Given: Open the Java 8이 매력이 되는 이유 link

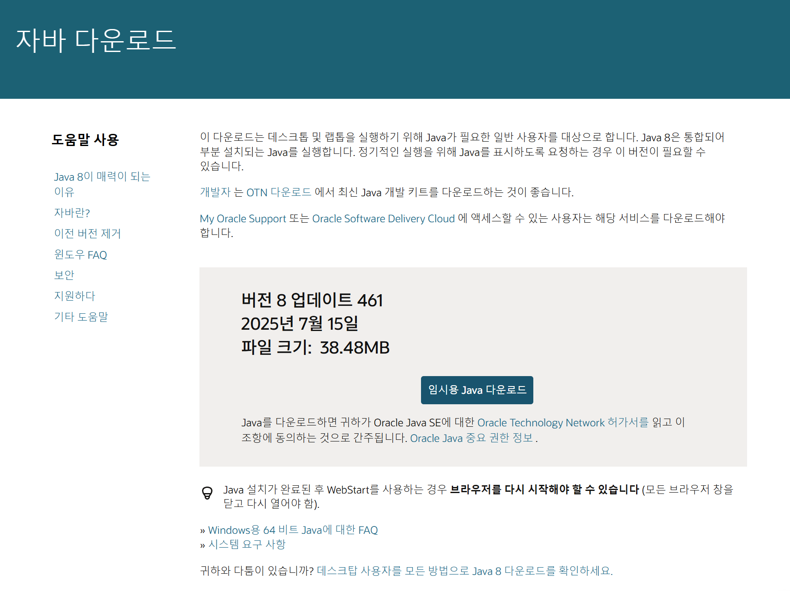Looking at the screenshot, I should click(102, 184).
